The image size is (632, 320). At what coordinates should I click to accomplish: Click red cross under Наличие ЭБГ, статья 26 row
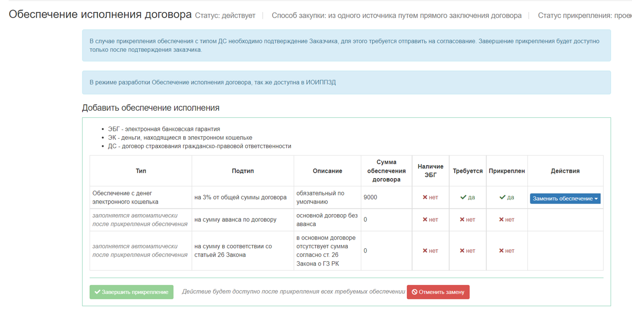(x=425, y=251)
